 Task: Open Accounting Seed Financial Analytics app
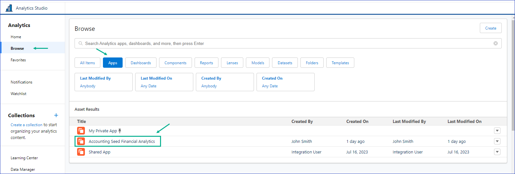pyautogui.click(x=122, y=141)
